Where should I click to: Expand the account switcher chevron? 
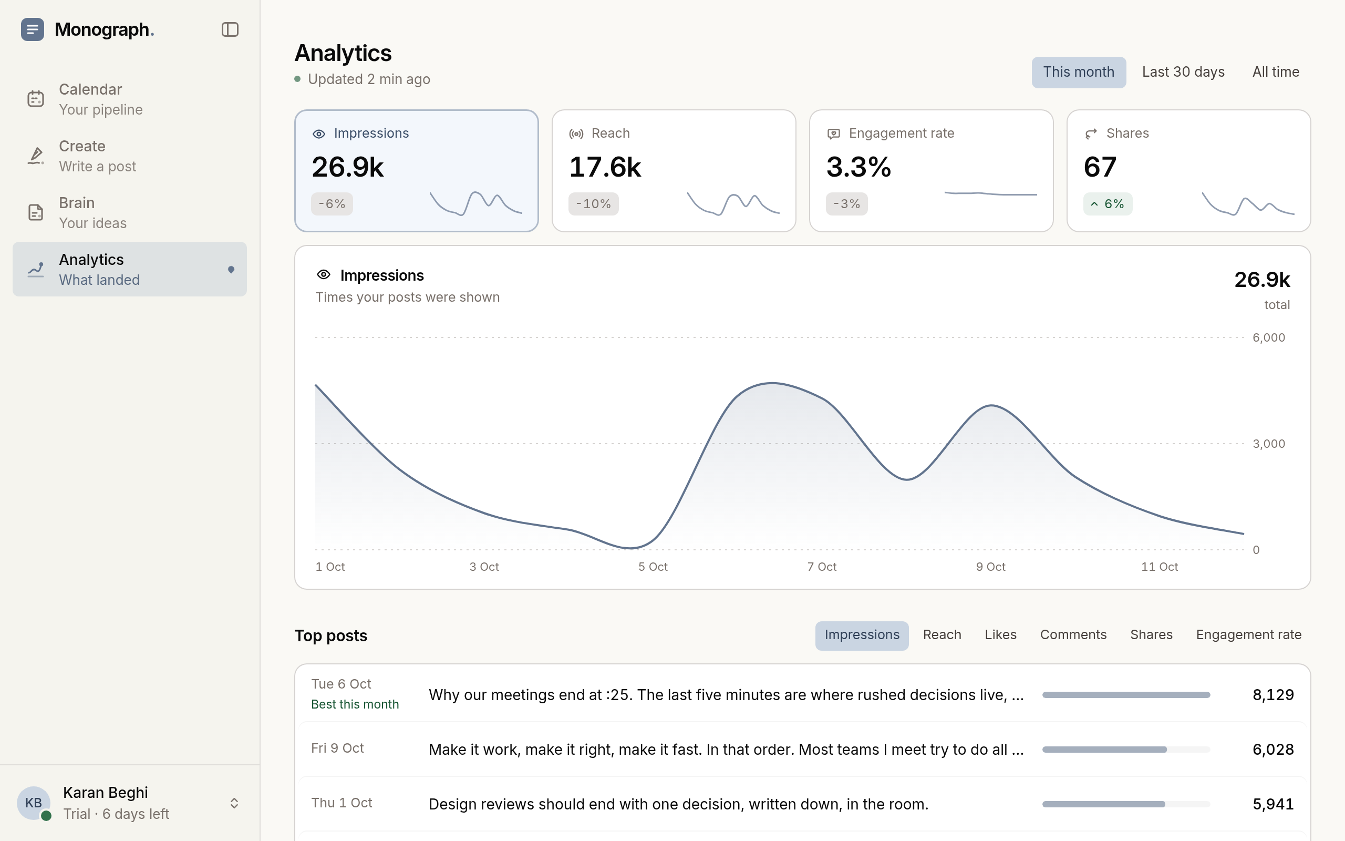coord(234,803)
